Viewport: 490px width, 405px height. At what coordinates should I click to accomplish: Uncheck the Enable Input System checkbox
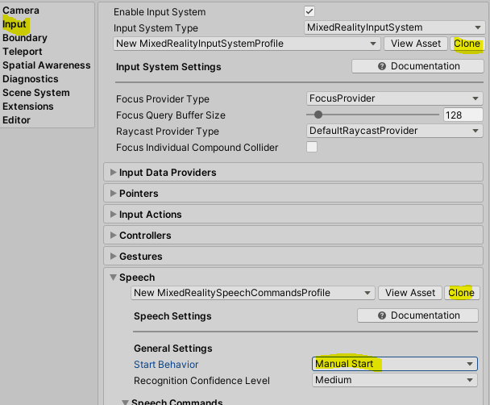309,11
